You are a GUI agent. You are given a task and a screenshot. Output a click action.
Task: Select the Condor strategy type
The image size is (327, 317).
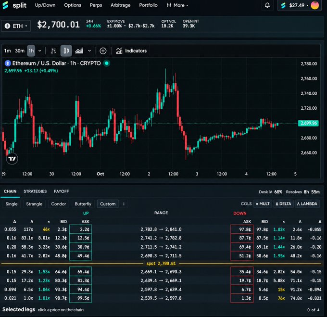(58, 204)
